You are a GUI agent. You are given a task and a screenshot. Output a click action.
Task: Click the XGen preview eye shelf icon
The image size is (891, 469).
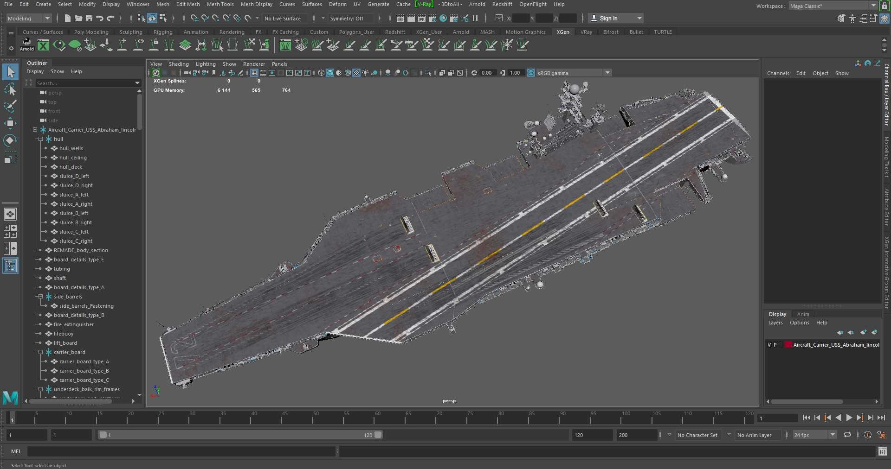click(x=59, y=45)
